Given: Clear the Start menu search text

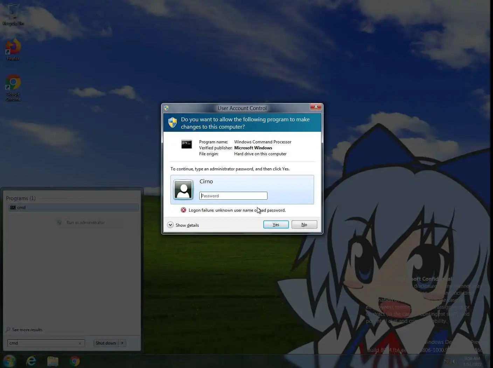Looking at the screenshot, I should (80, 343).
